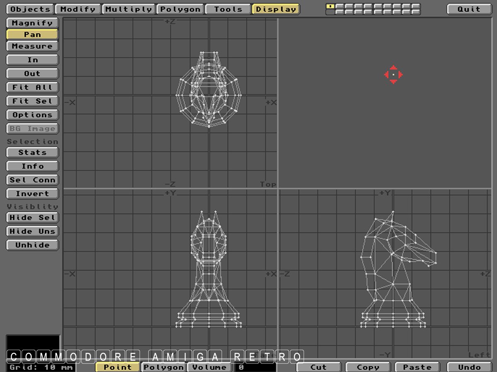Open the Objects menu tab

click(30, 9)
